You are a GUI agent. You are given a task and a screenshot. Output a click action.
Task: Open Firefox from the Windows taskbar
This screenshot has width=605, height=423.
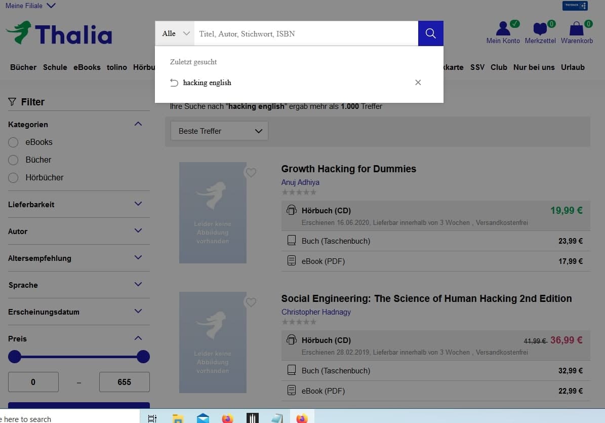pos(228,418)
